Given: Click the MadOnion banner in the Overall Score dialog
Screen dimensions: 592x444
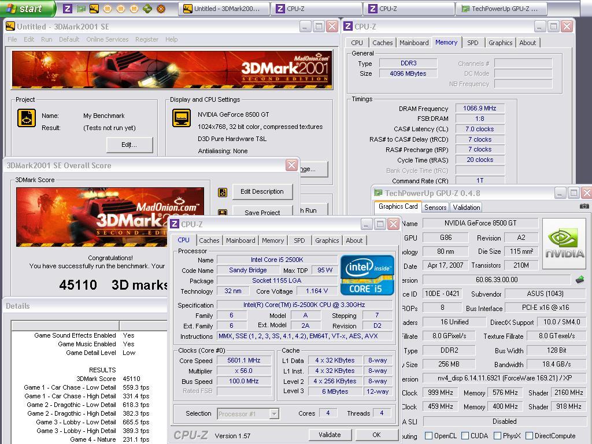Looking at the screenshot, I should (x=110, y=217).
